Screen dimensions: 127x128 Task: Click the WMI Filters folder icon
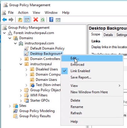(x=26, y=95)
